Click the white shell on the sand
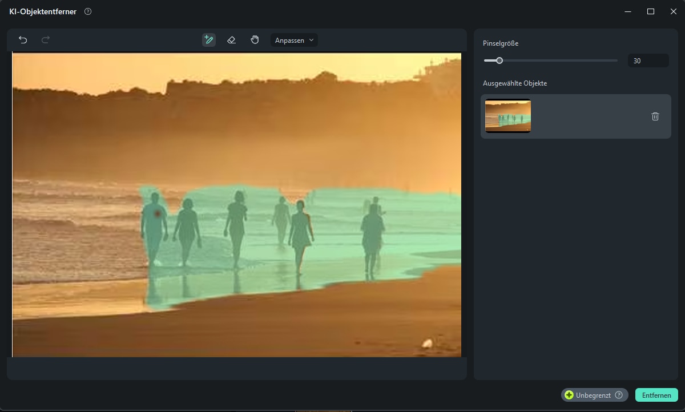 coord(426,343)
